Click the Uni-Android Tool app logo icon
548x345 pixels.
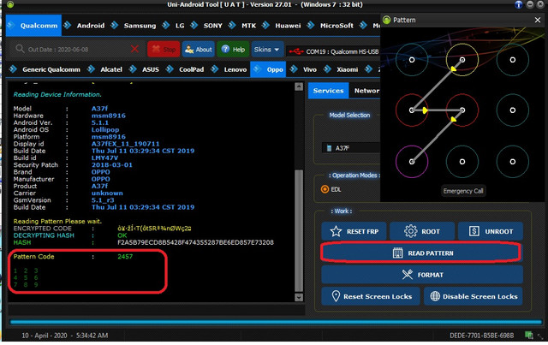pyautogui.click(x=10, y=4)
